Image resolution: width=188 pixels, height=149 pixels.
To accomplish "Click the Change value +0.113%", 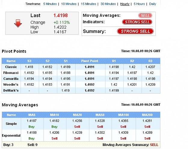I will pos(62,23).
